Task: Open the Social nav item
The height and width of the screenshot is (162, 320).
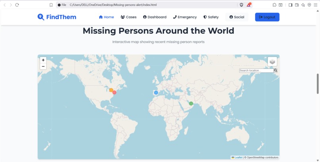Action: click(237, 17)
